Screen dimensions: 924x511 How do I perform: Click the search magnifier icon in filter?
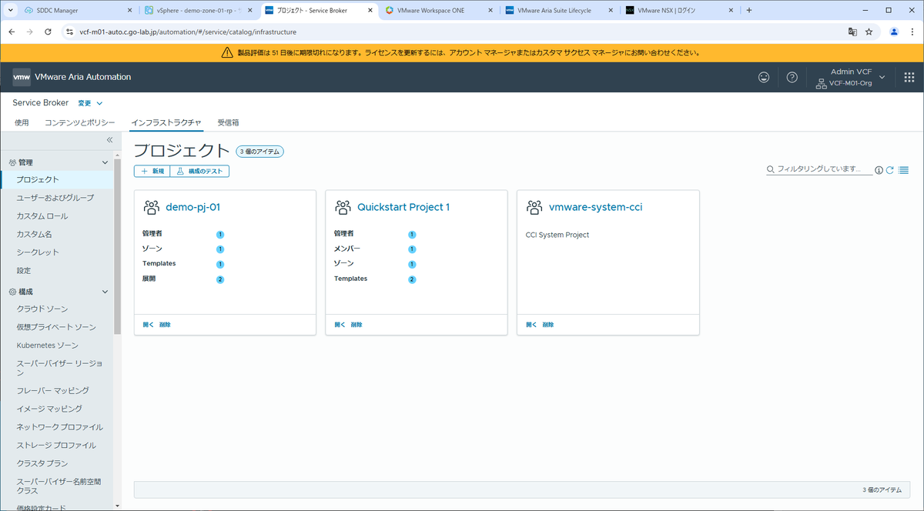(770, 169)
